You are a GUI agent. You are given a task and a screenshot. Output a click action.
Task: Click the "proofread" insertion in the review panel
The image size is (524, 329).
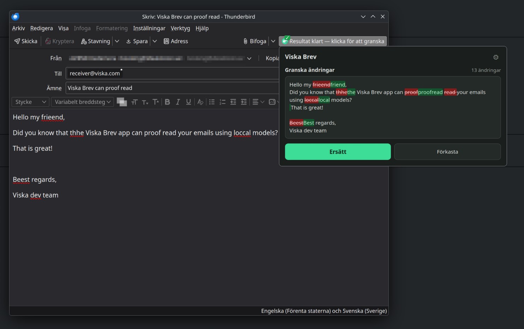pos(430,92)
